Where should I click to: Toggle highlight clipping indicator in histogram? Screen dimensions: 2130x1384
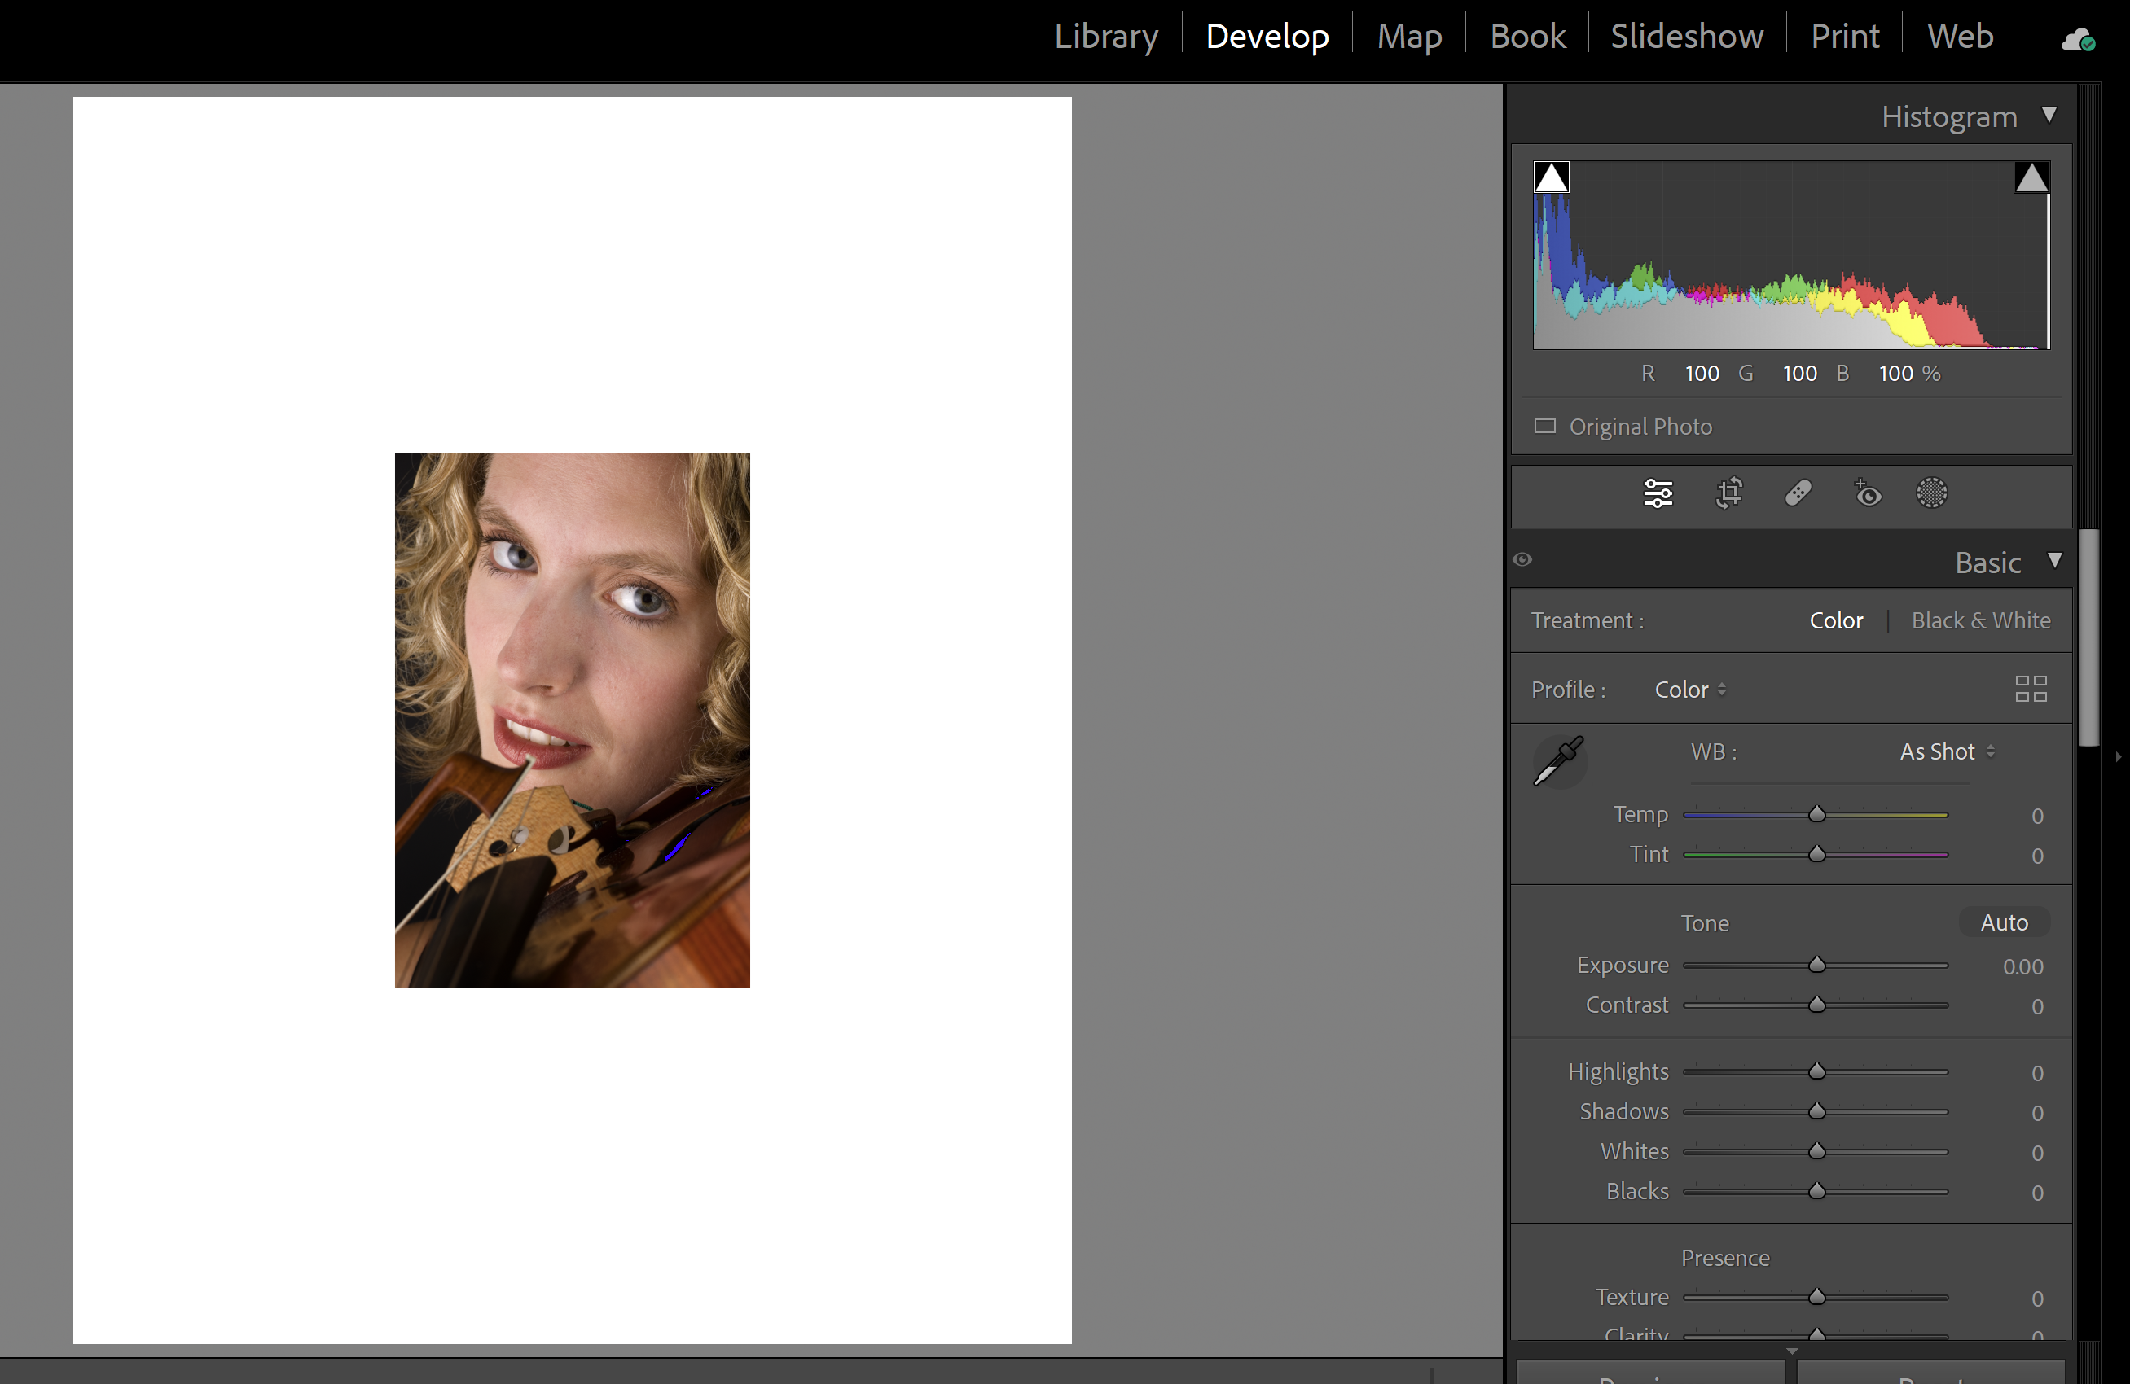2031,177
